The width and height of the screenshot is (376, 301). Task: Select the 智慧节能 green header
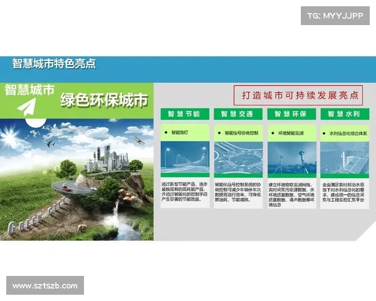185,114
